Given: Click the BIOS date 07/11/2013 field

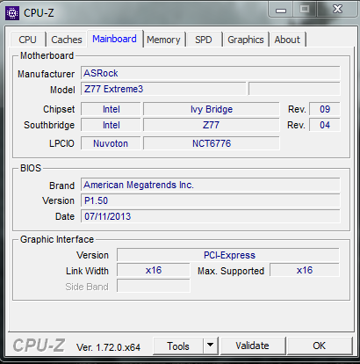Looking at the screenshot, I should (211, 216).
